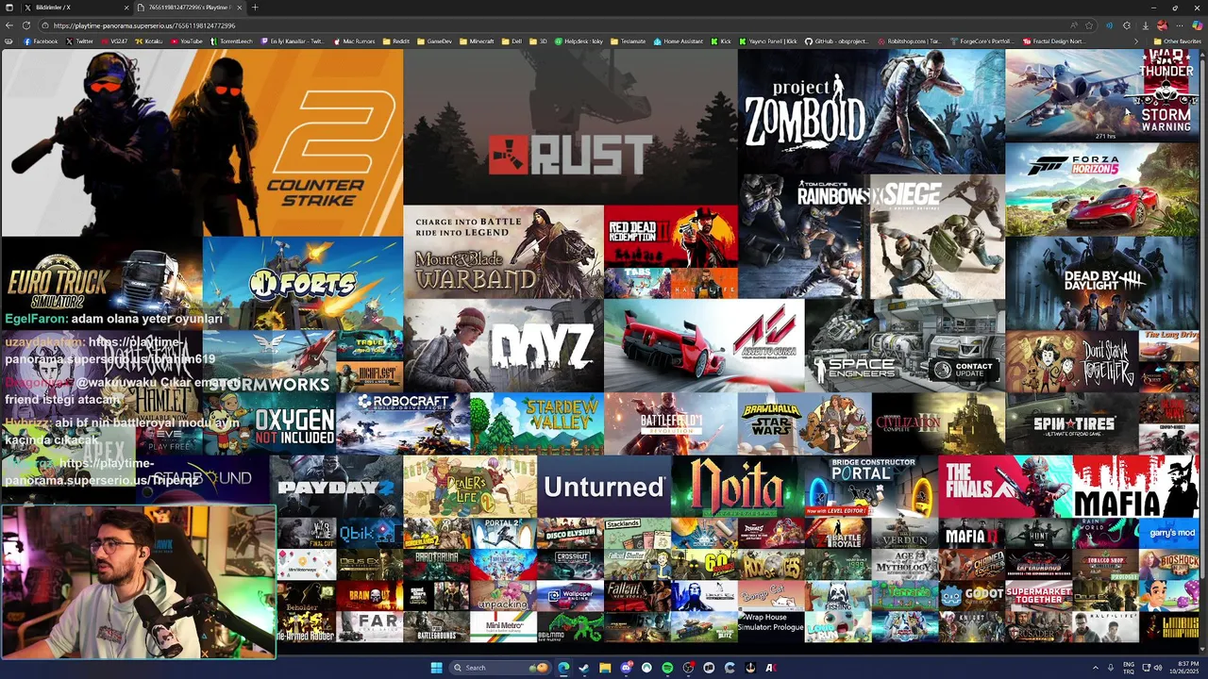1208x679 pixels.
Task: Open the Noita tile
Action: tap(737, 486)
